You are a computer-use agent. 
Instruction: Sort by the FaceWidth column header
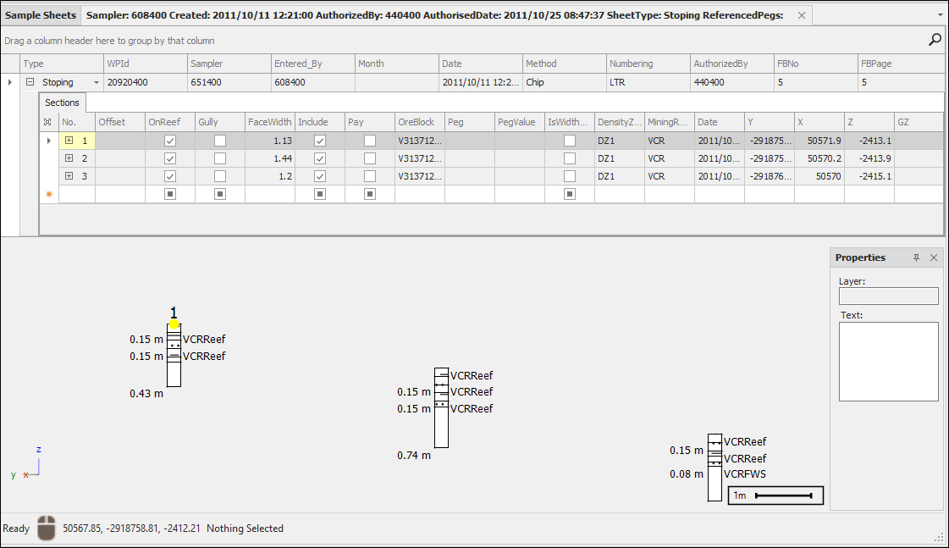coord(269,122)
